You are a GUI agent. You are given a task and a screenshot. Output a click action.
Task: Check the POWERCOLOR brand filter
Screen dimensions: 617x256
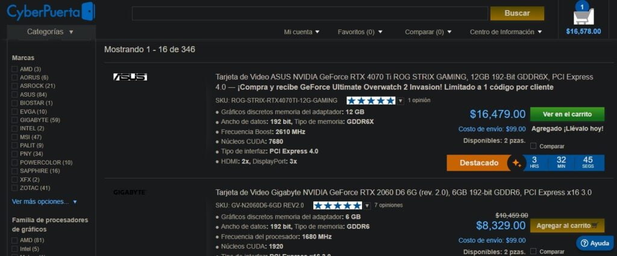[x=14, y=162]
